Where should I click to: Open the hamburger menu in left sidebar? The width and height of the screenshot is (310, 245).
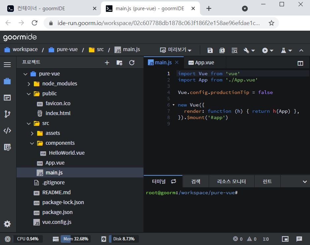pyautogui.click(x=7, y=65)
